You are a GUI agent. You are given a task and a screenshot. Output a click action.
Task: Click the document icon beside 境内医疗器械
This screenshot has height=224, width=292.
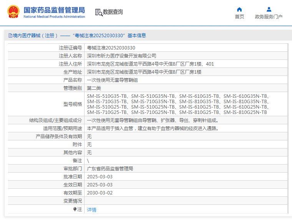pos(10,36)
